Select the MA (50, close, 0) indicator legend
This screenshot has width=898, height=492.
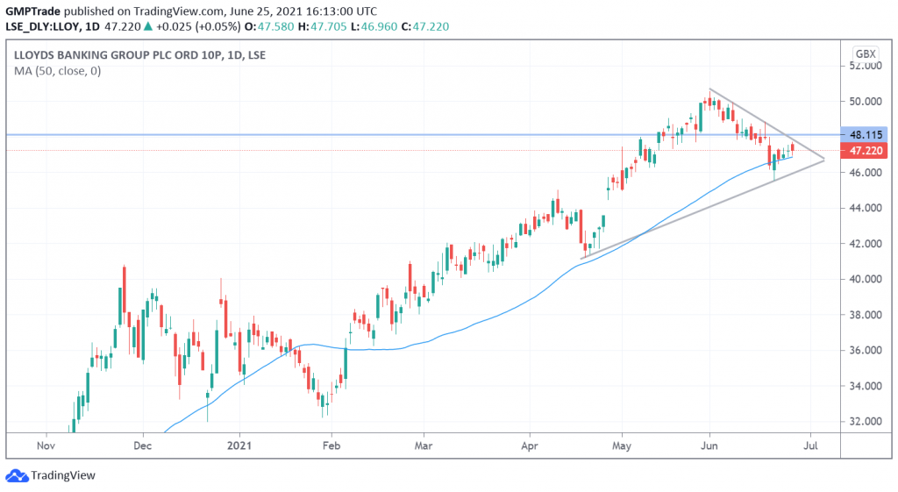pyautogui.click(x=57, y=71)
